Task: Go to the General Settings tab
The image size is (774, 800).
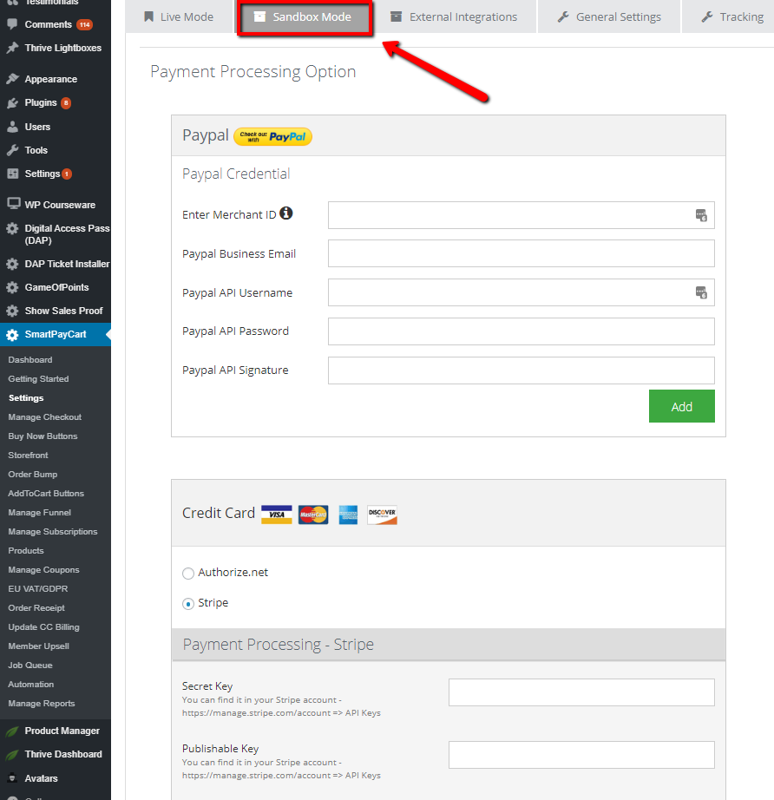Action: [609, 16]
